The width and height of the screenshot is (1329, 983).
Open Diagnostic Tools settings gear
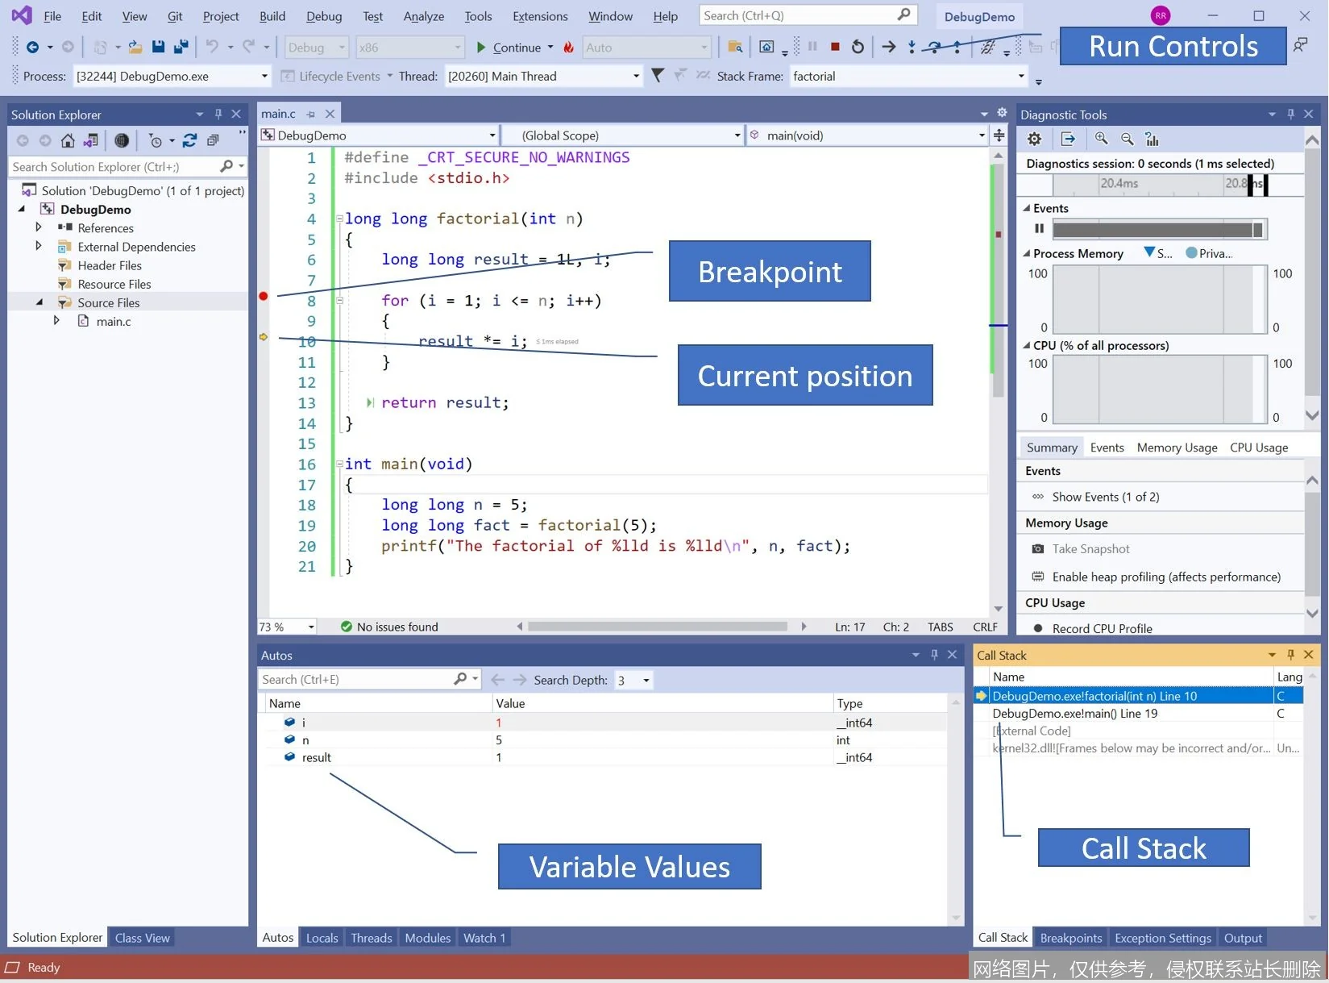pyautogui.click(x=1034, y=139)
